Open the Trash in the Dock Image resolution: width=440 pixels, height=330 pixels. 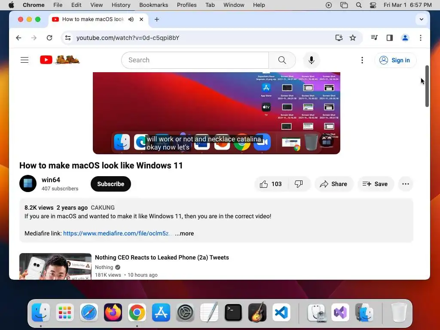399,312
